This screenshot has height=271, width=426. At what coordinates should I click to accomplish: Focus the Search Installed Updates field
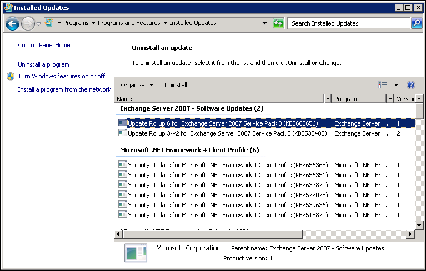(349, 23)
